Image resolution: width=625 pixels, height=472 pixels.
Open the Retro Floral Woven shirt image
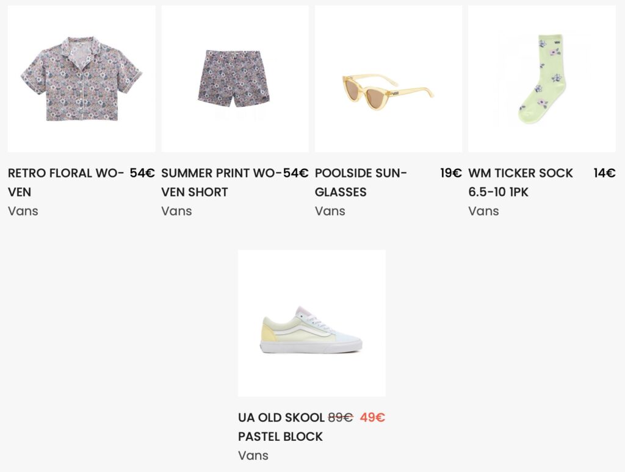pos(81,79)
